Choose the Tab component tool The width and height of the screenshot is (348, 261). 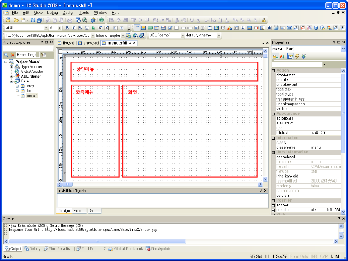tap(210, 28)
